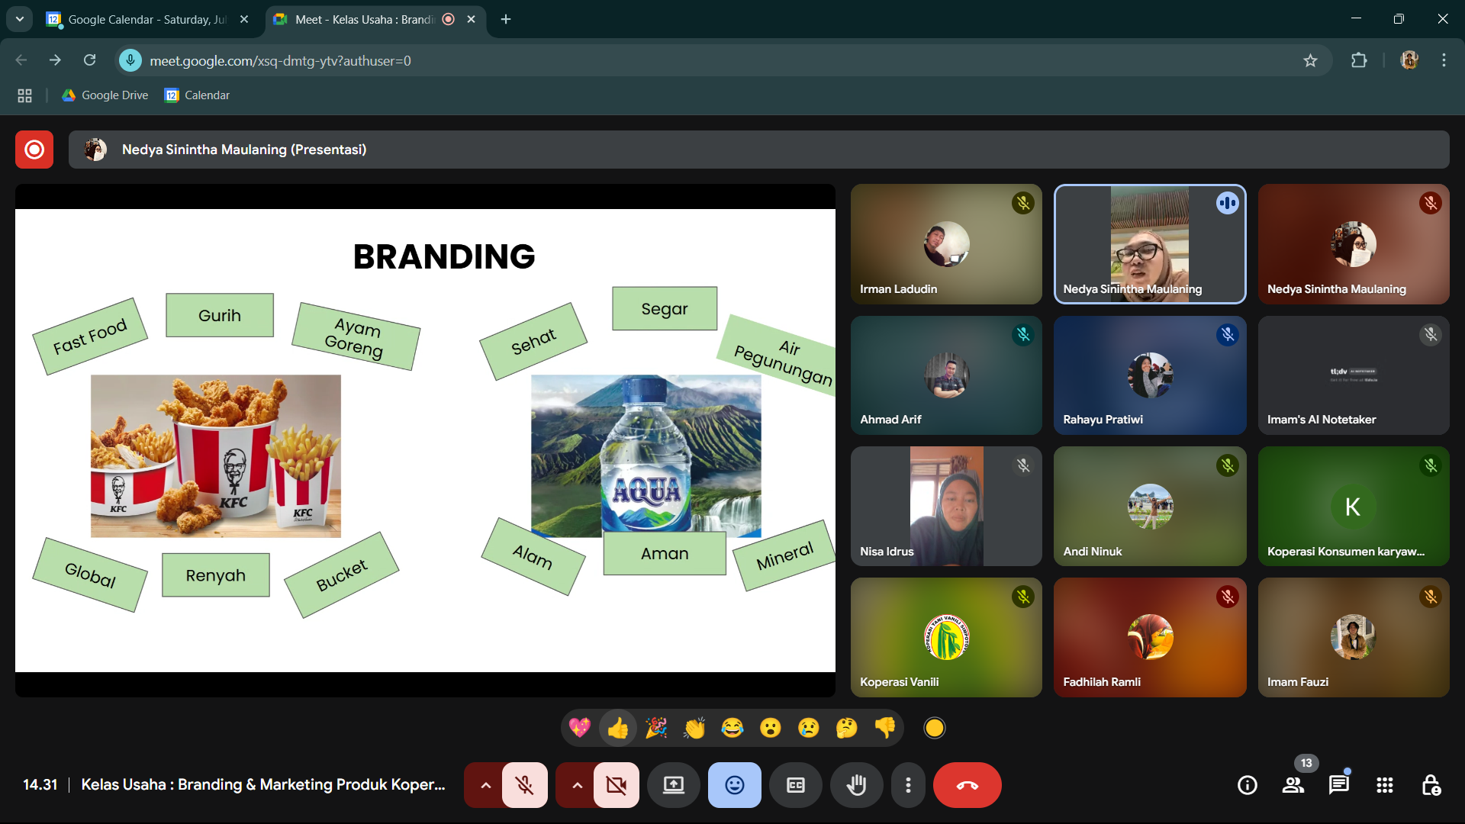
Task: Select Fadhilah Ramli's tile
Action: pos(1150,637)
